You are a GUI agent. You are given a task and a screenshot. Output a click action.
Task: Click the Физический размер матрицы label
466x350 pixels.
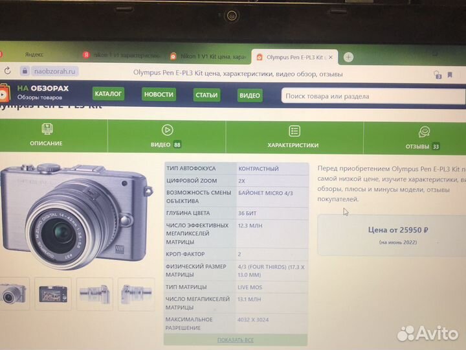[196, 270]
